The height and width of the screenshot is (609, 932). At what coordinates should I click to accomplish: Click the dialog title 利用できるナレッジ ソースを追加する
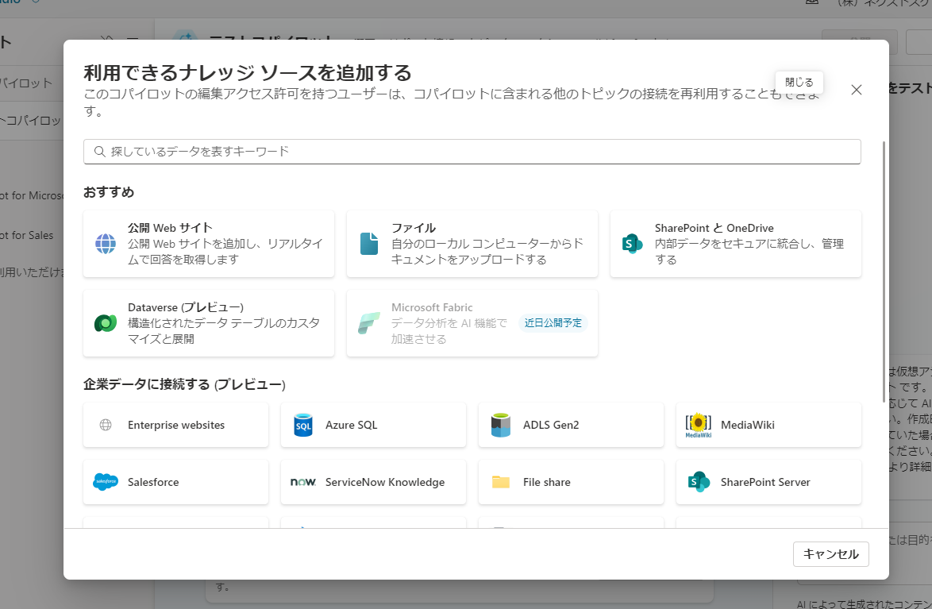coord(247,72)
